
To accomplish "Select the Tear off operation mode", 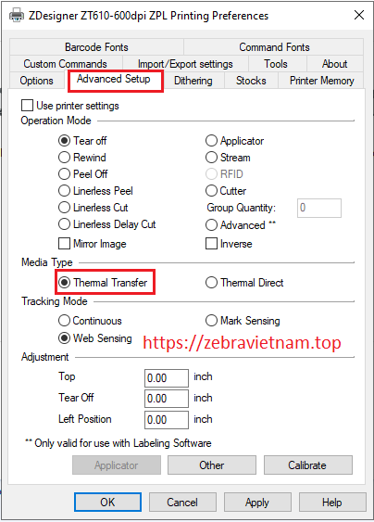I will click(x=82, y=141).
